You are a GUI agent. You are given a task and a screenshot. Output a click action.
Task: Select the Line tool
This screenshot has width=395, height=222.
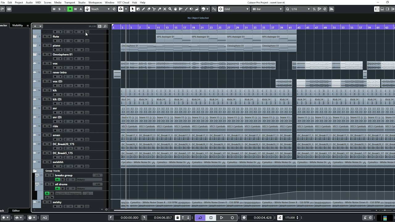186,9
